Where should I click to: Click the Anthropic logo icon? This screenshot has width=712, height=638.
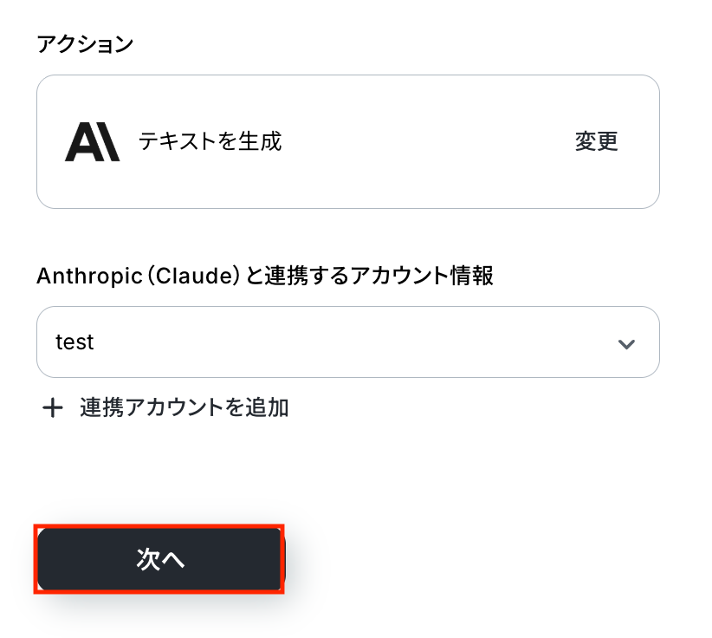coord(93,141)
